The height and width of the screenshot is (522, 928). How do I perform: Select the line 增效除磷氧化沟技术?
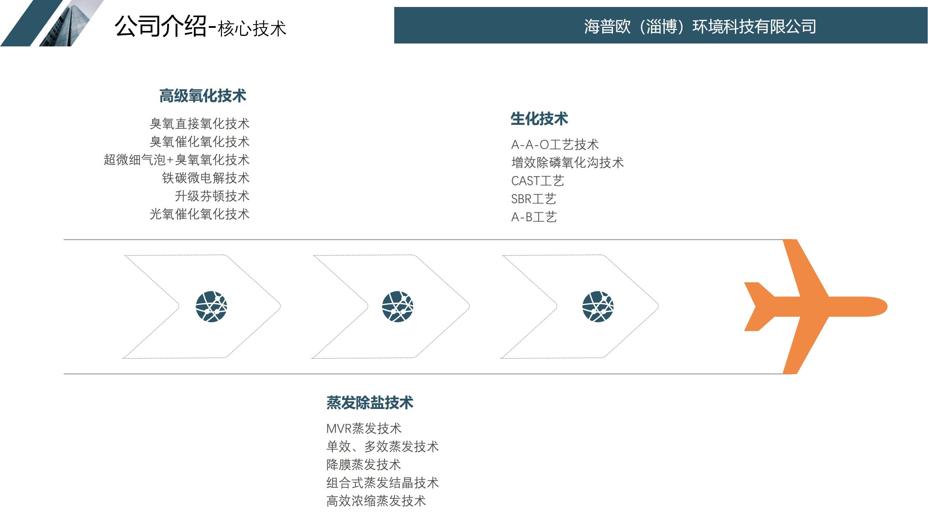coord(568,163)
